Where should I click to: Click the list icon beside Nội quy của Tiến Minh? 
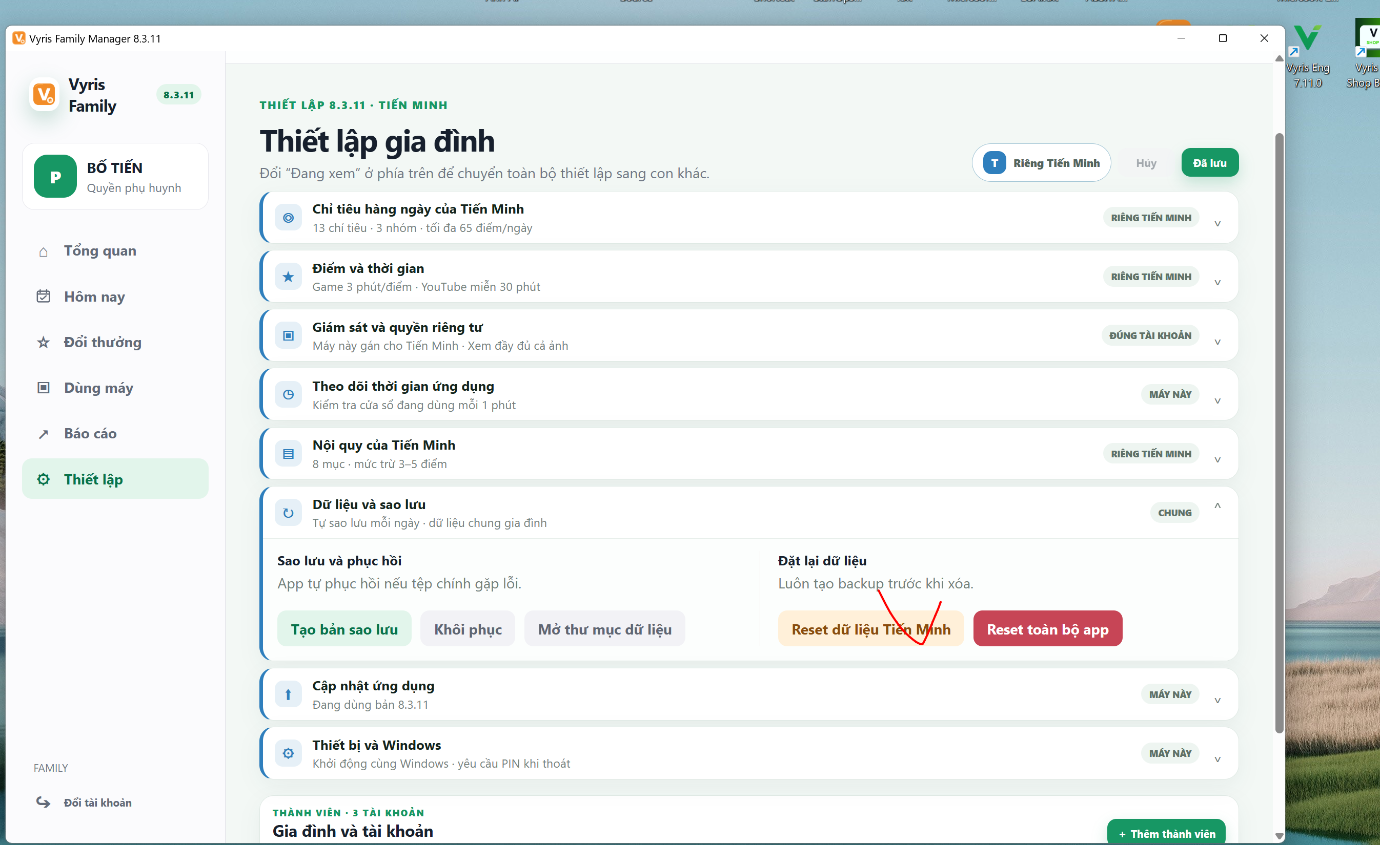click(289, 454)
